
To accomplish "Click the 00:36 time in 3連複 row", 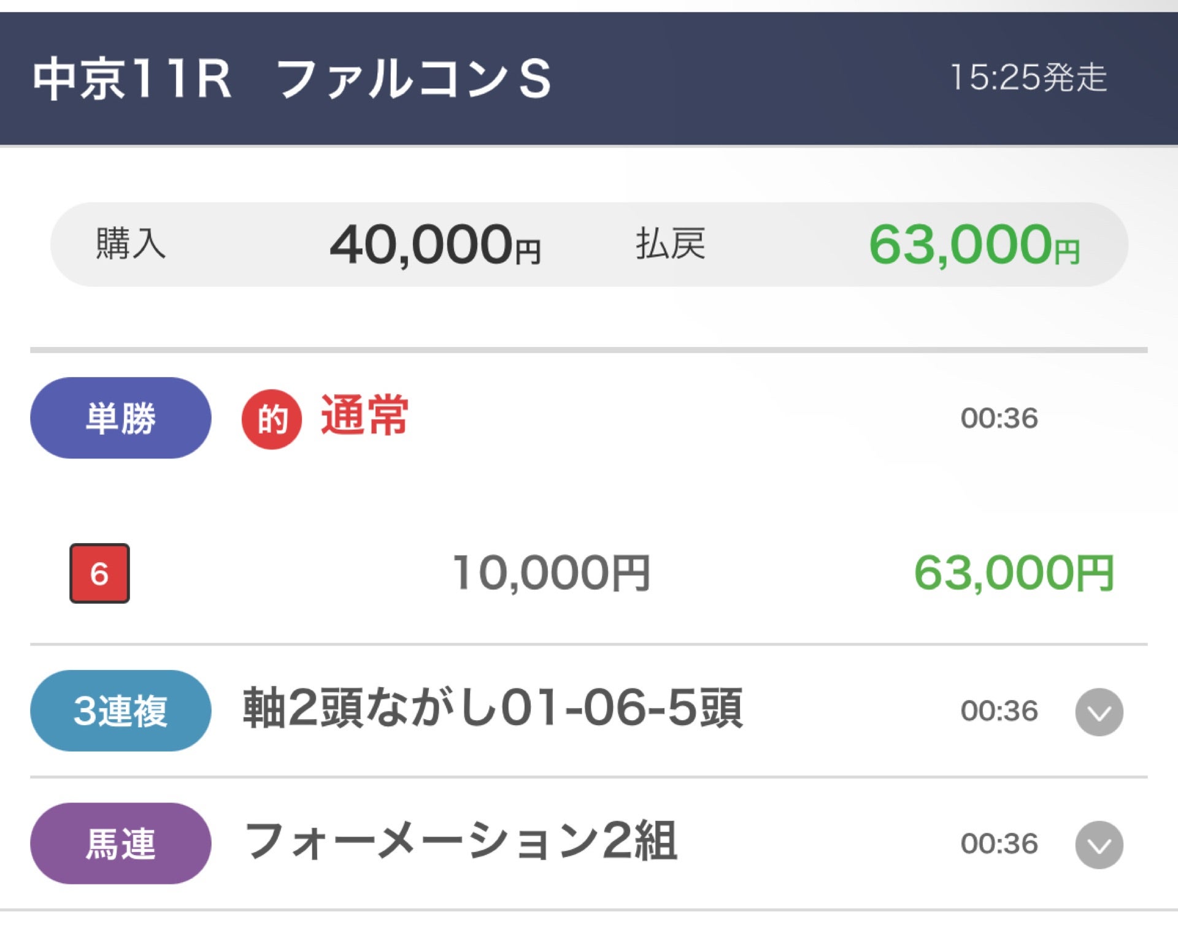I will 999,711.
